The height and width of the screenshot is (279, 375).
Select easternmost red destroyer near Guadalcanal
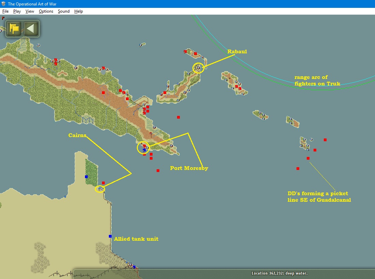[x=325, y=140]
